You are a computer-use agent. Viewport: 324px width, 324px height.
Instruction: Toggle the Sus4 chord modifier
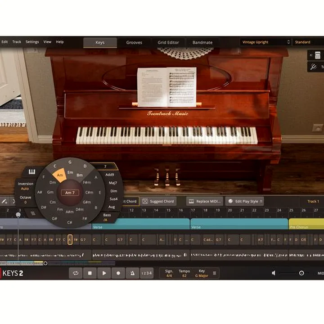coord(113,199)
